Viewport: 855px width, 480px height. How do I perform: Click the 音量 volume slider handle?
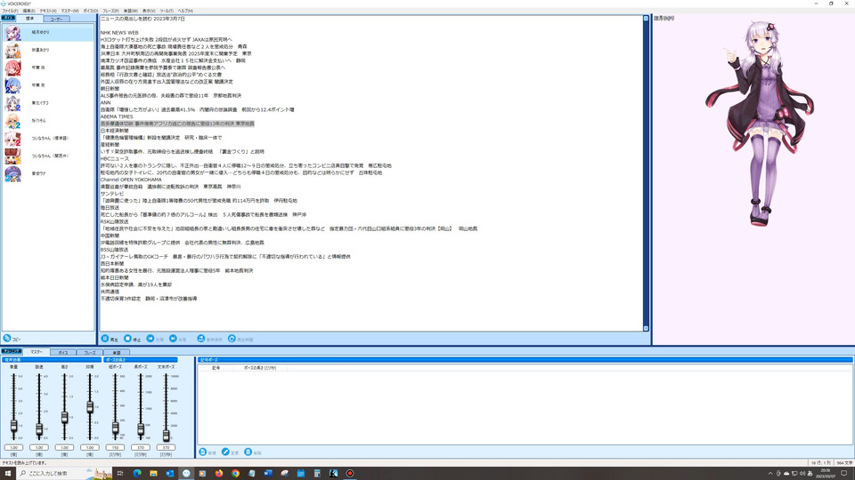click(13, 426)
